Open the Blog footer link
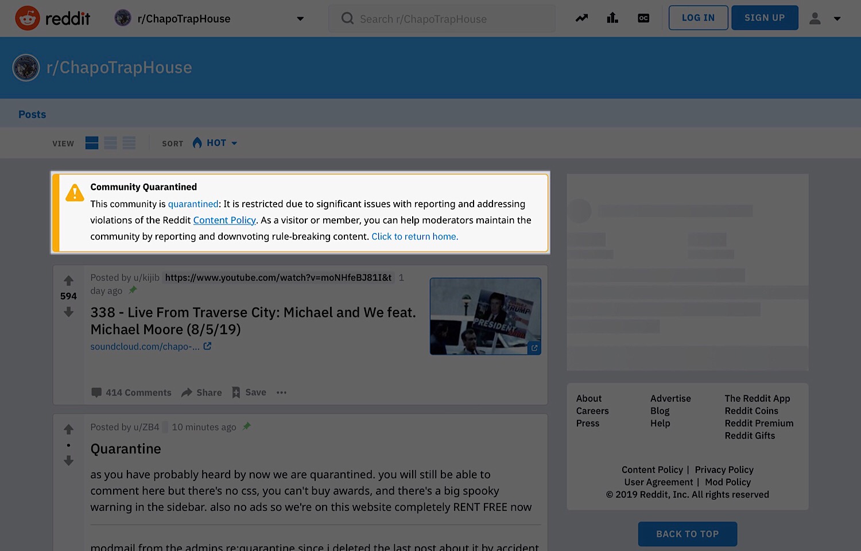This screenshot has height=551, width=861. point(660,411)
